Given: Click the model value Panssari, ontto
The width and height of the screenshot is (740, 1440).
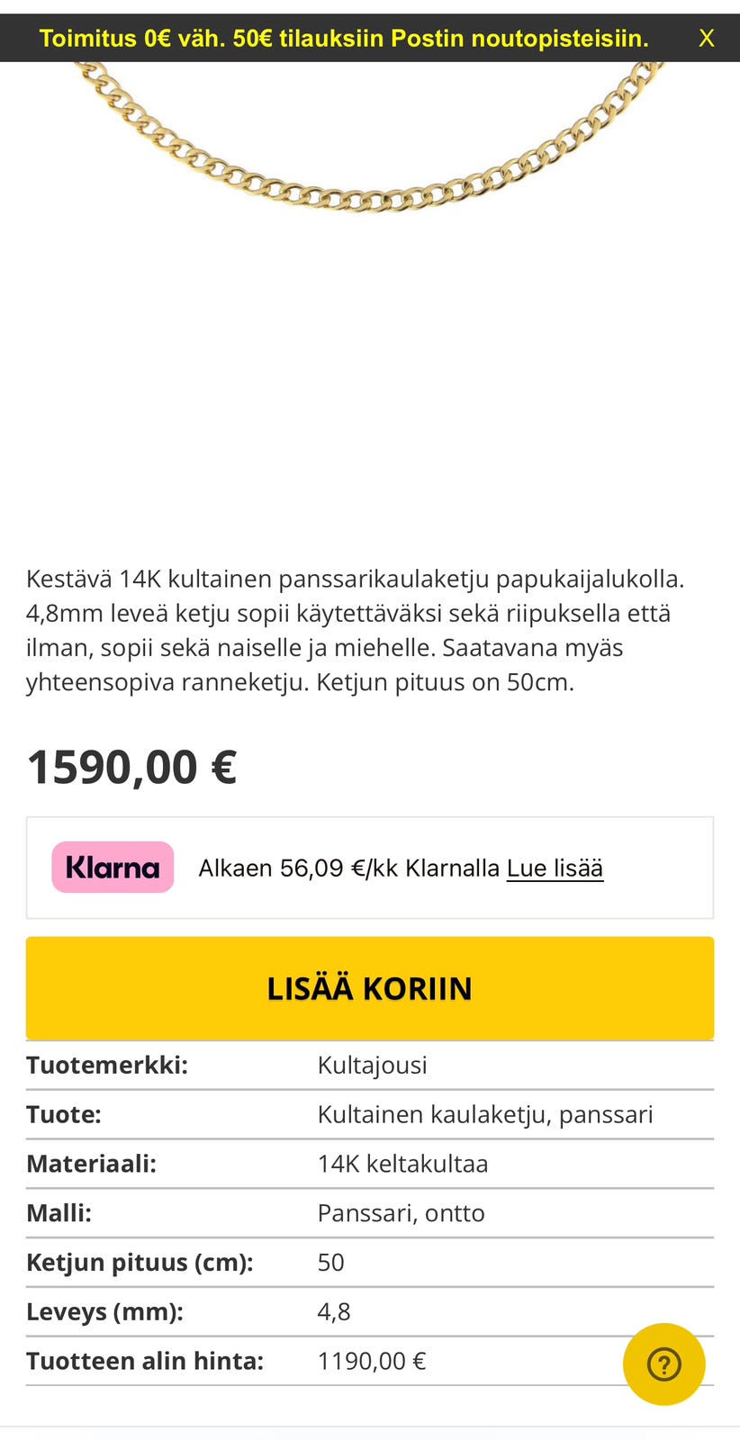Looking at the screenshot, I should tap(401, 1212).
